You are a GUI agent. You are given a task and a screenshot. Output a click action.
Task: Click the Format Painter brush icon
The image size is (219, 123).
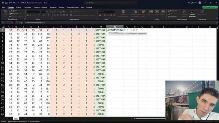pos(10,17)
